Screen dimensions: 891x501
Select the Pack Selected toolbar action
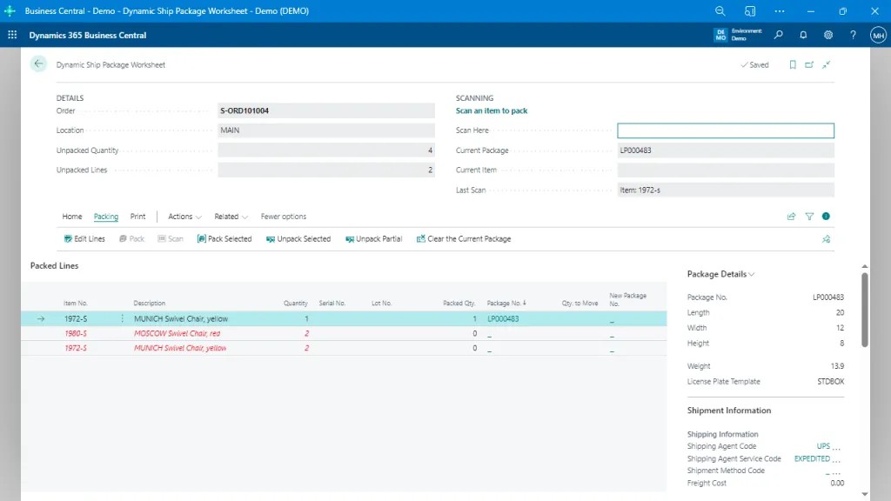(224, 238)
